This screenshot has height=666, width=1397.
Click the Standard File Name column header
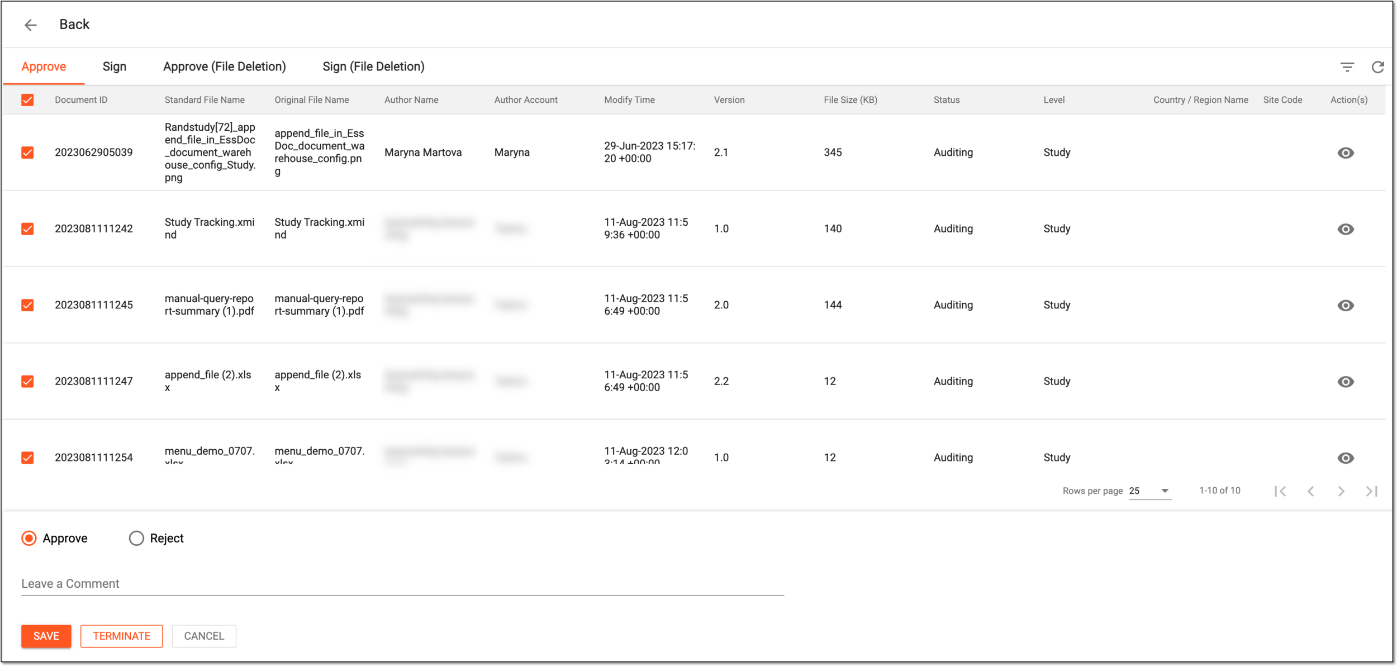(205, 100)
